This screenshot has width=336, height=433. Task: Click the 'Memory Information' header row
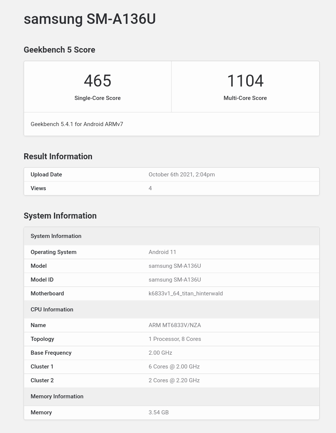(172, 396)
